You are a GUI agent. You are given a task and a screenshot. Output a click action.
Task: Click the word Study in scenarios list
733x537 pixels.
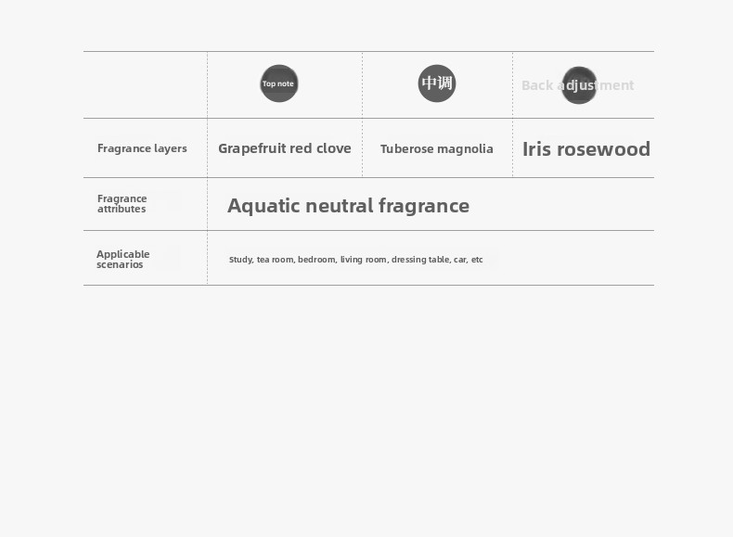240,260
